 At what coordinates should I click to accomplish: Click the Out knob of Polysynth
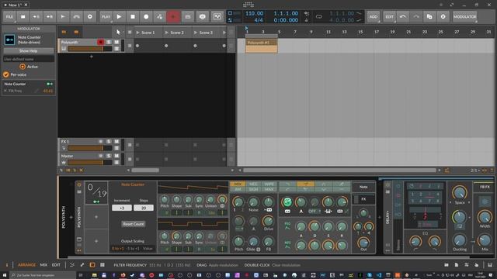point(363,243)
